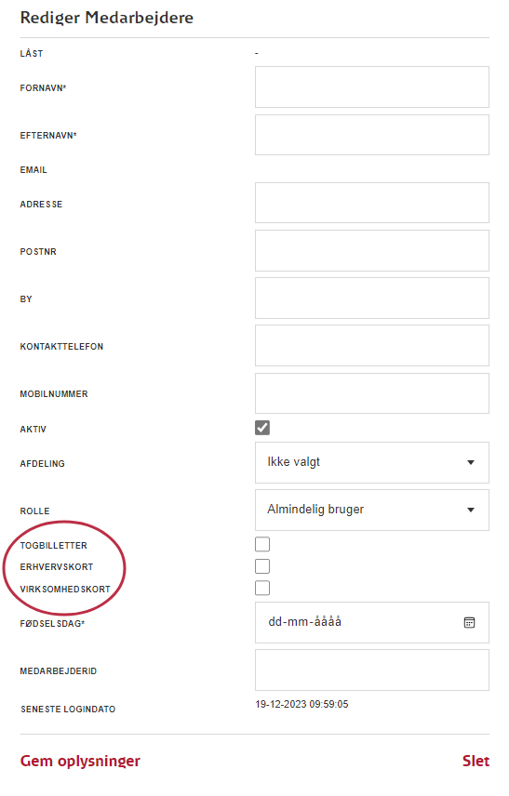Click the Rolle dropdown arrow
The image size is (509, 796).
click(x=471, y=510)
